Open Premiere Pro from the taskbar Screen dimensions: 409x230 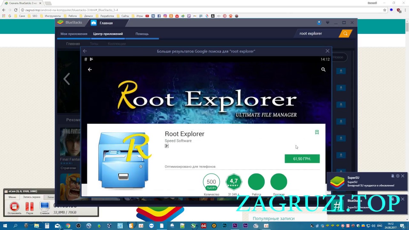[x=235, y=226]
